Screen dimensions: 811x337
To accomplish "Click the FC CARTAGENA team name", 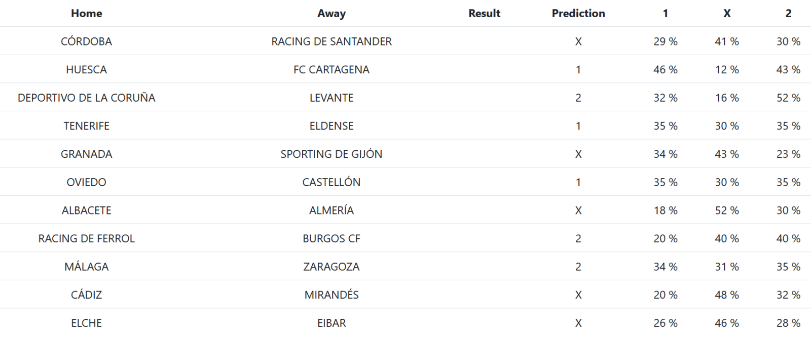I will tap(331, 70).
